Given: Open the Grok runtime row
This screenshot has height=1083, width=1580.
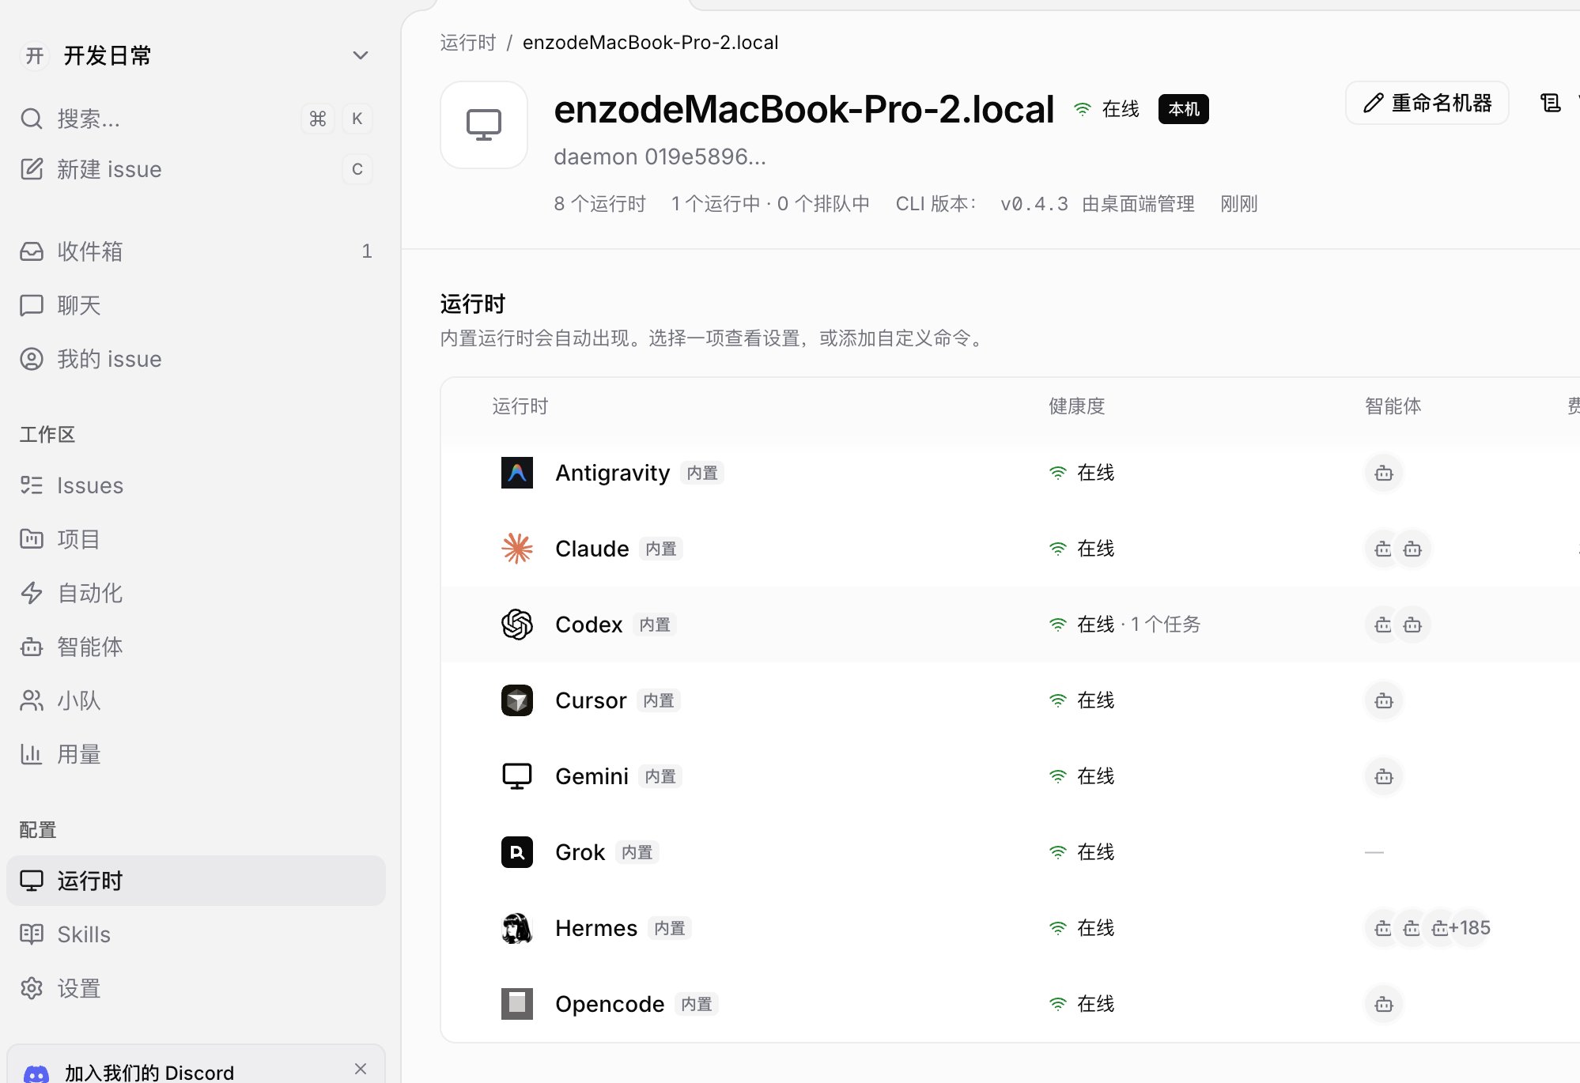Looking at the screenshot, I should [1011, 852].
